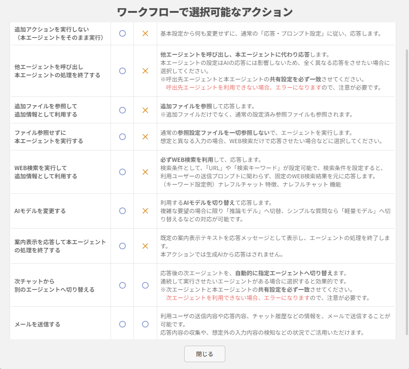Select the circle icon in the ファイル参照せずに row
Screen dimensions: 409x369
122,137
